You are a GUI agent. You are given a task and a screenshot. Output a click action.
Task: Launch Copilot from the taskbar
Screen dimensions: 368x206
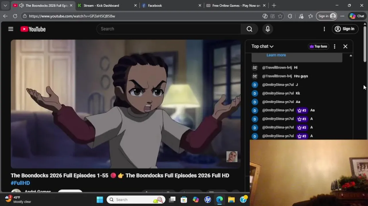pyautogui.click(x=196, y=199)
